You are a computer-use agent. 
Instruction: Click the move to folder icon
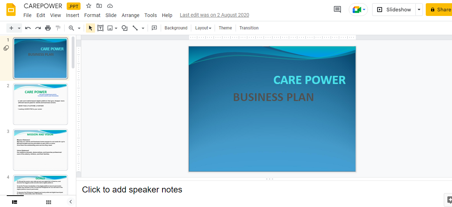[x=99, y=6]
